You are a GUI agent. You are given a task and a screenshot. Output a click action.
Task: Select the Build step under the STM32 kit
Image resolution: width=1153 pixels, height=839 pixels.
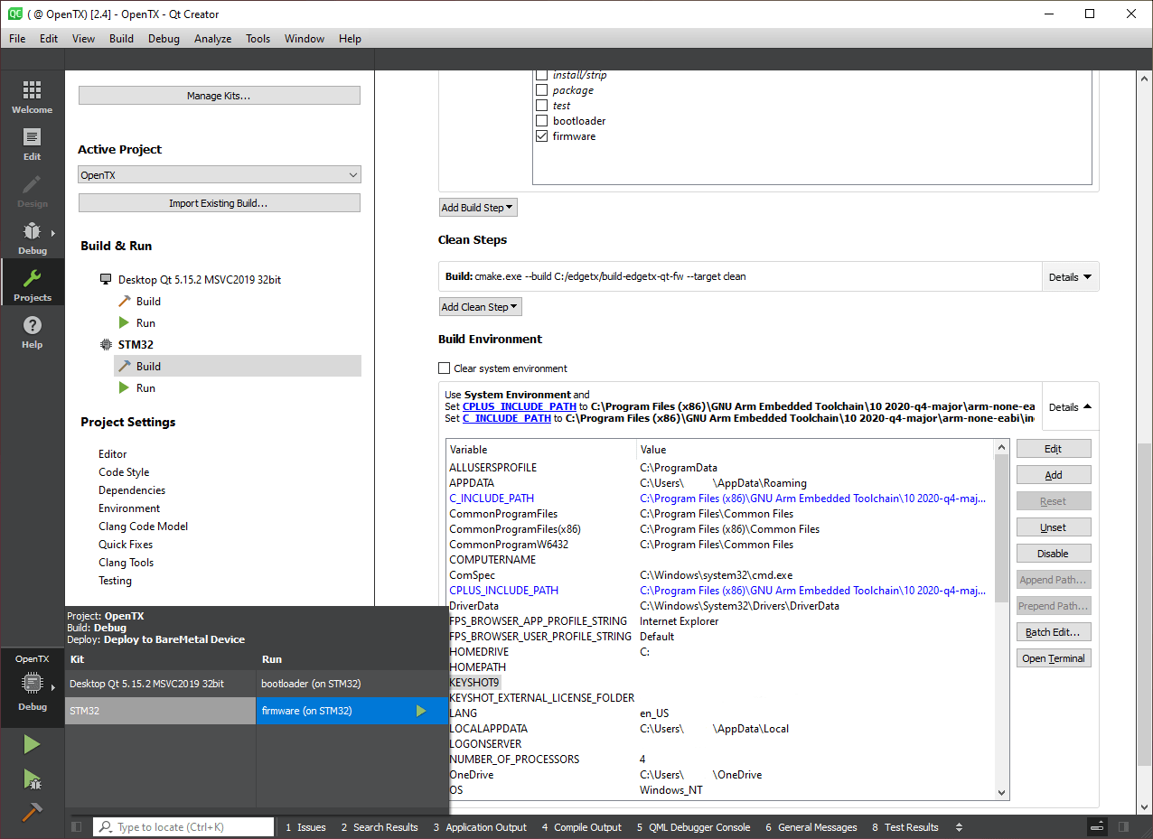click(147, 366)
